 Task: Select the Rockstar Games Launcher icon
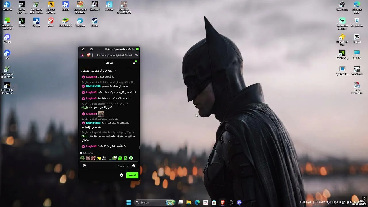tap(51, 7)
